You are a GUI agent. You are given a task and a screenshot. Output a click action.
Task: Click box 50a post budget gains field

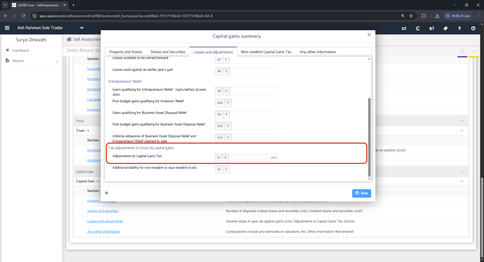point(255,126)
